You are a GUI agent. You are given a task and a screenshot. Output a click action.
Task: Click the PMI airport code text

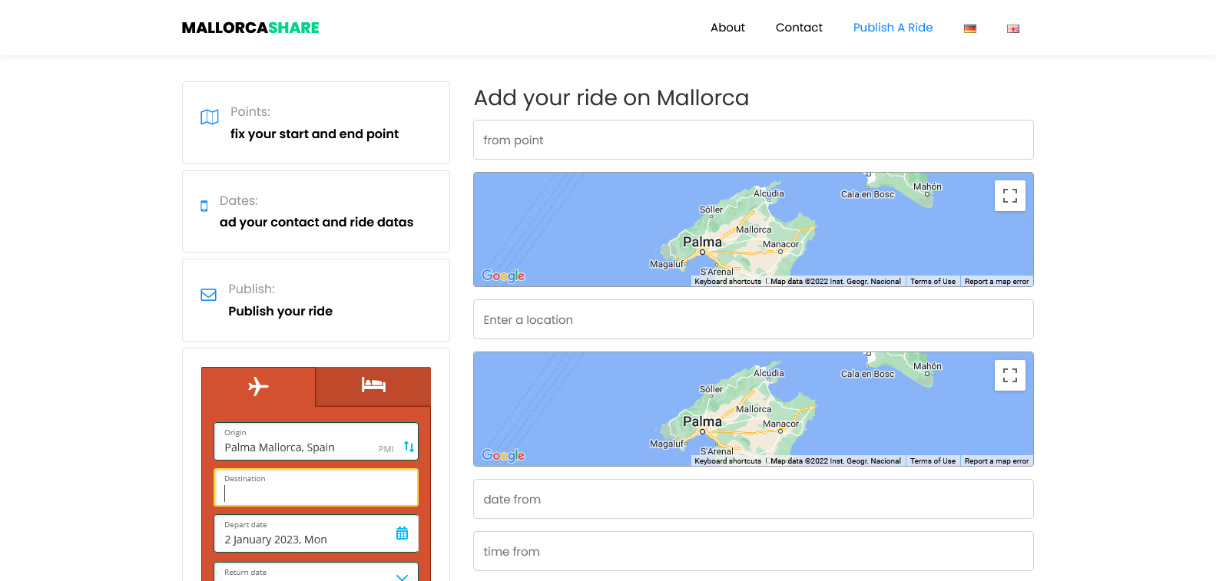point(386,449)
